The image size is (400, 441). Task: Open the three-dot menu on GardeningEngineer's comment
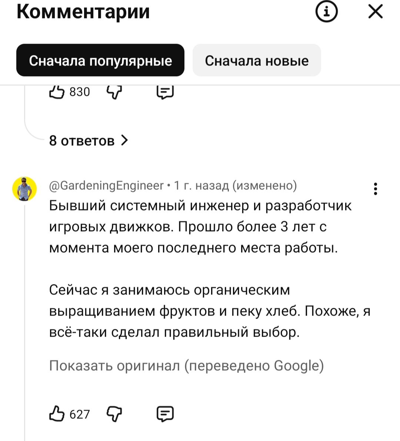pyautogui.click(x=376, y=189)
